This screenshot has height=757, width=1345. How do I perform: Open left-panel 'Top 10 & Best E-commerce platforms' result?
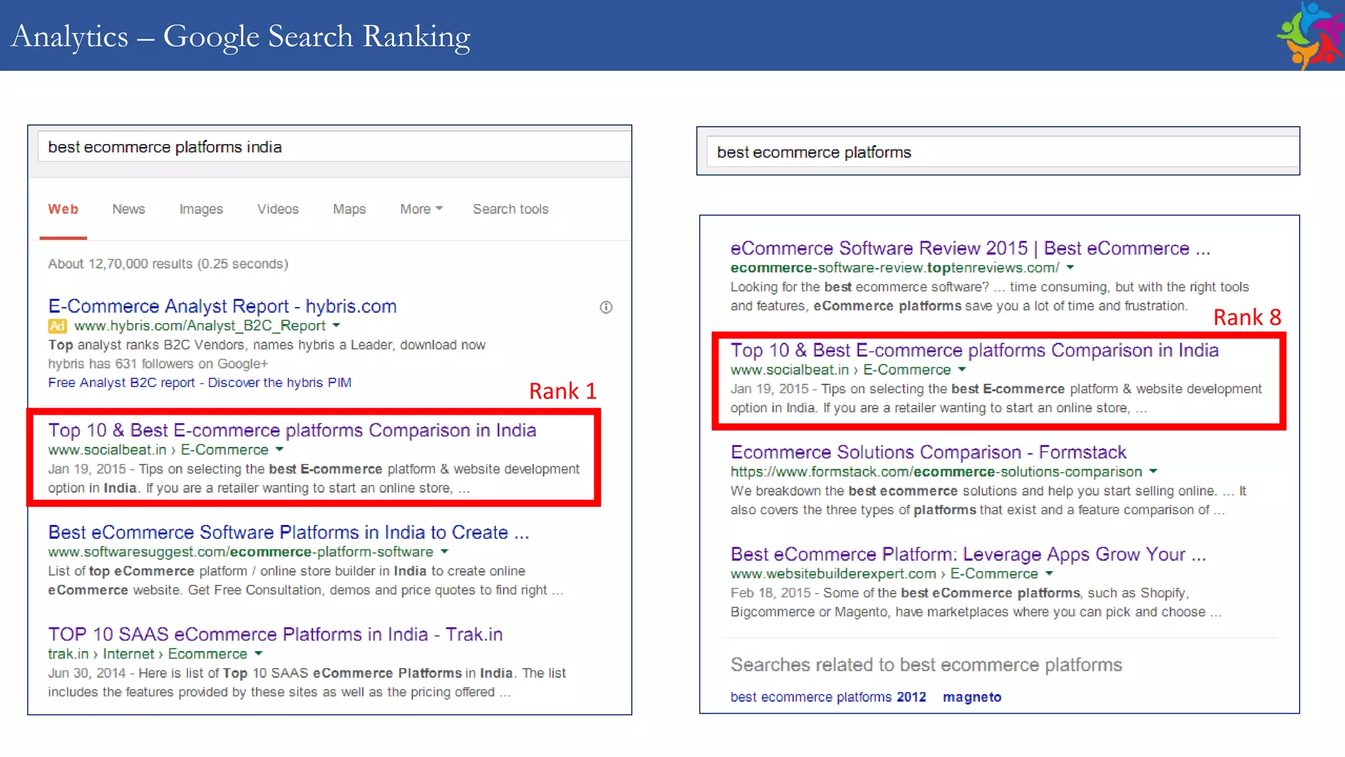(x=292, y=430)
